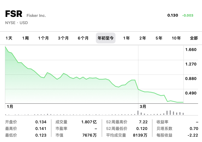This screenshot has width=202, height=142.
Task: Select the 1天 time range tab
Action: pos(9,38)
